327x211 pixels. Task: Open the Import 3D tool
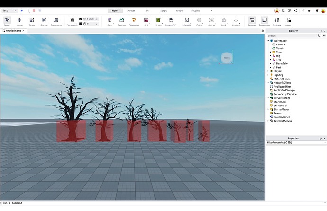171,21
